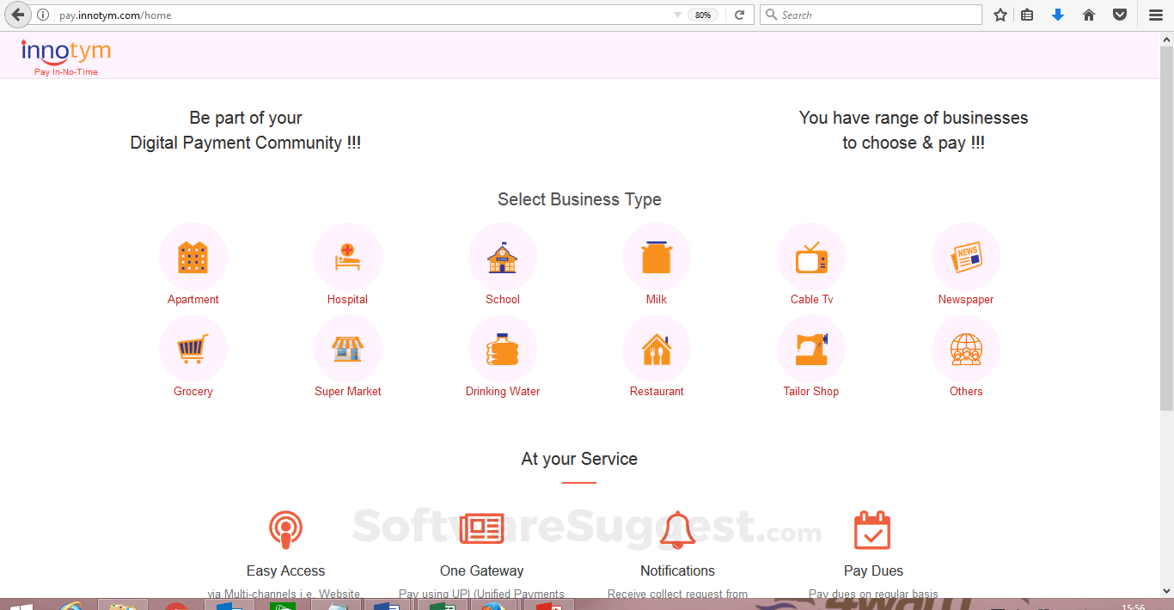Select the Drinking Water category icon
Screen dimensions: 1174x610
502,349
